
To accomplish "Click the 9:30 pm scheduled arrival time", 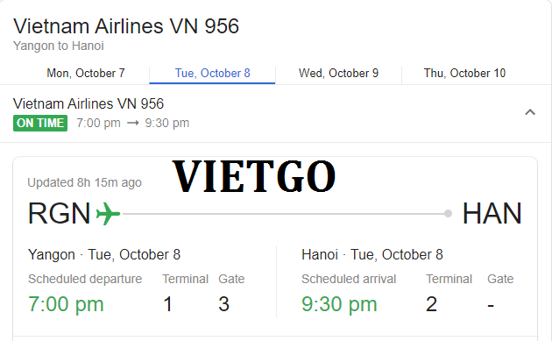I will (339, 304).
